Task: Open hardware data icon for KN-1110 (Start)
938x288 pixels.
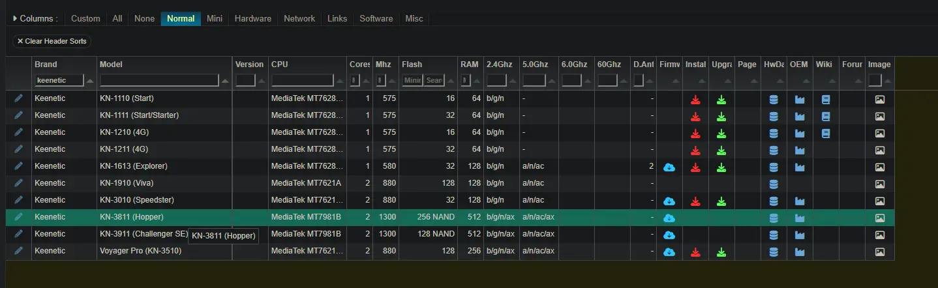Action: pos(774,100)
